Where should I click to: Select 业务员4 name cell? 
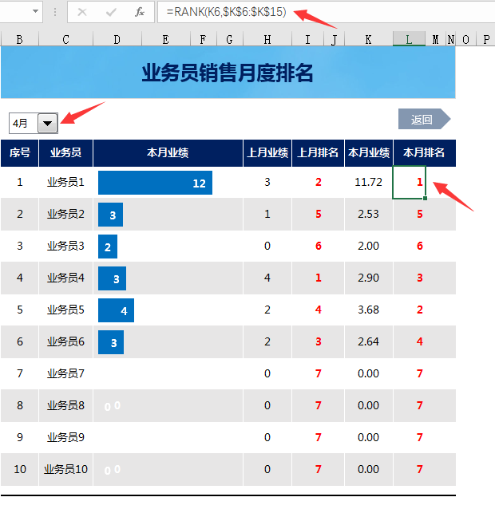point(65,278)
